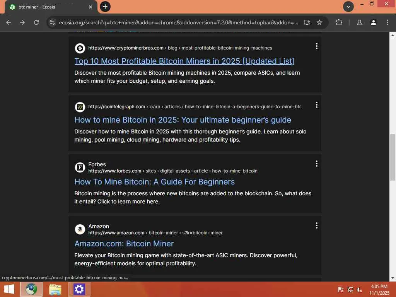Click Discover how to mine Bitcoin snippet

coord(190,136)
